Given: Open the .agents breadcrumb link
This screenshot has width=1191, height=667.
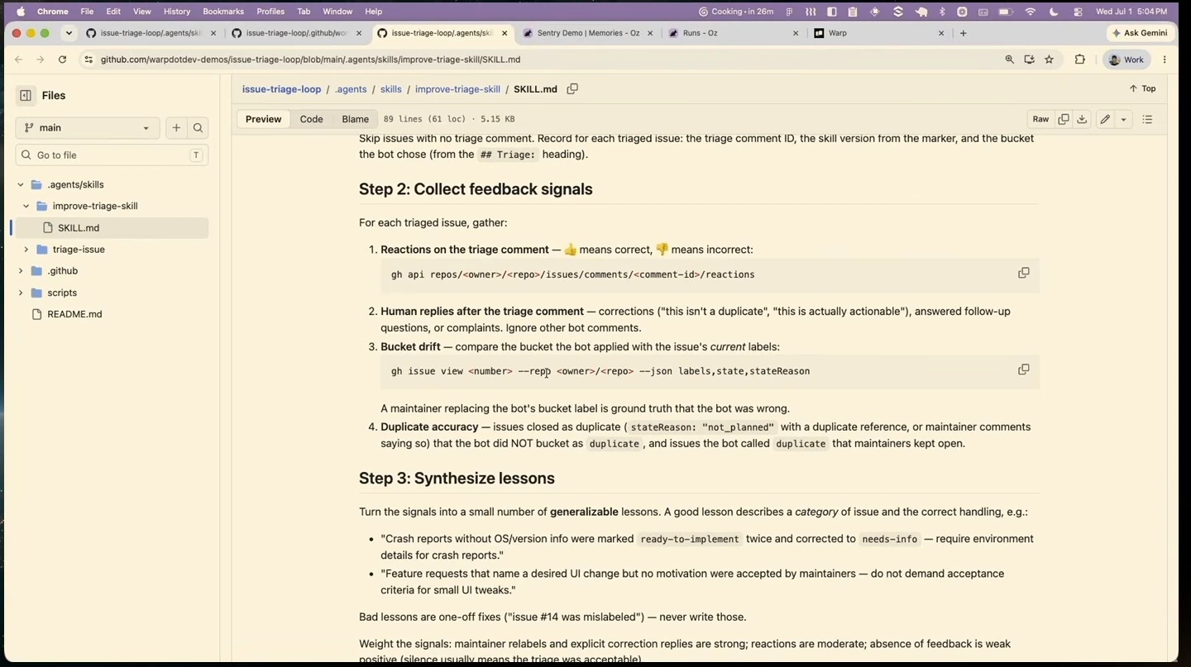Looking at the screenshot, I should pyautogui.click(x=351, y=88).
